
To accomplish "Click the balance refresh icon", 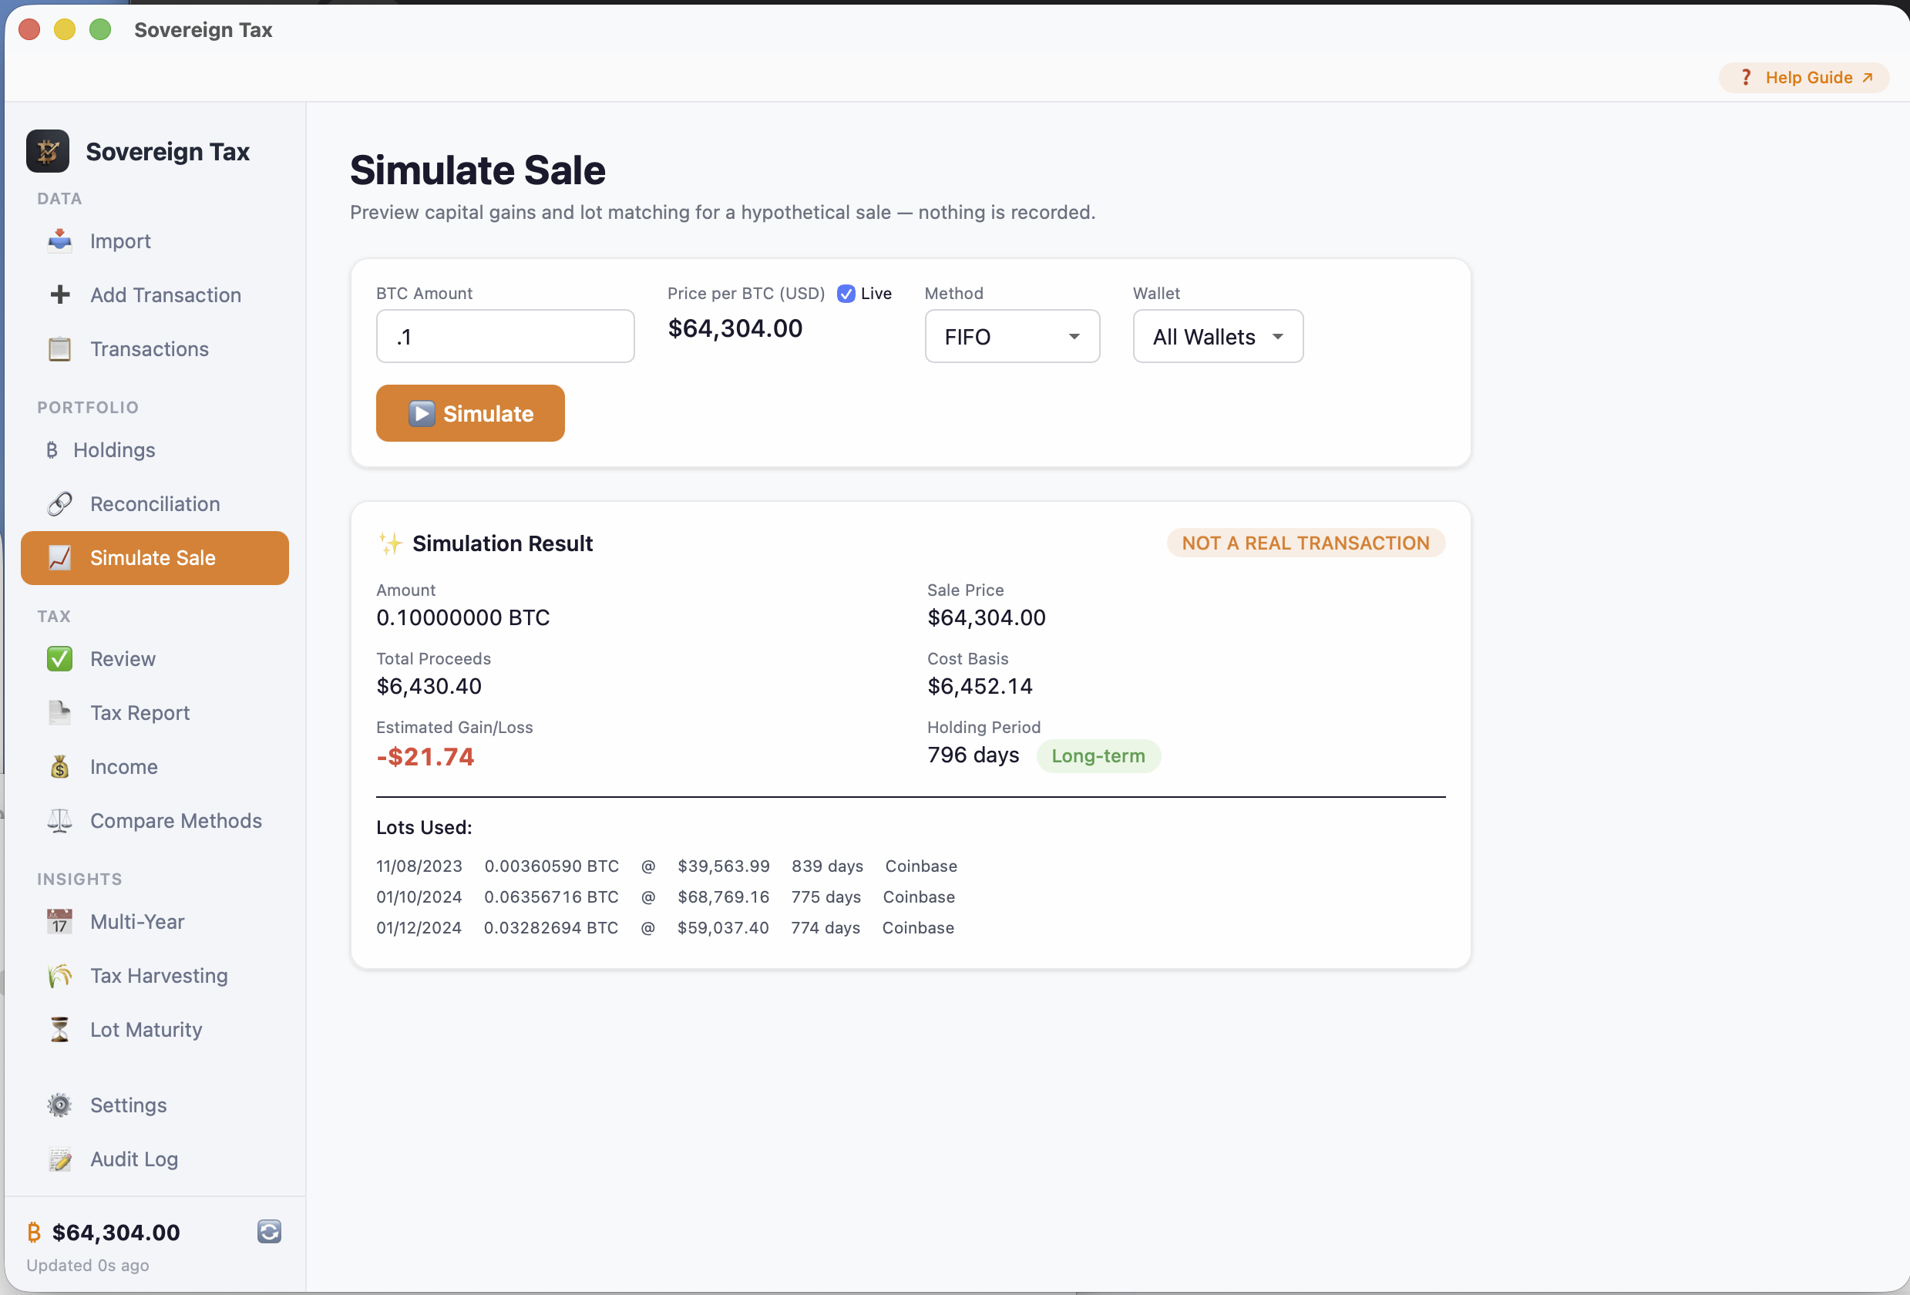I will 270,1232.
